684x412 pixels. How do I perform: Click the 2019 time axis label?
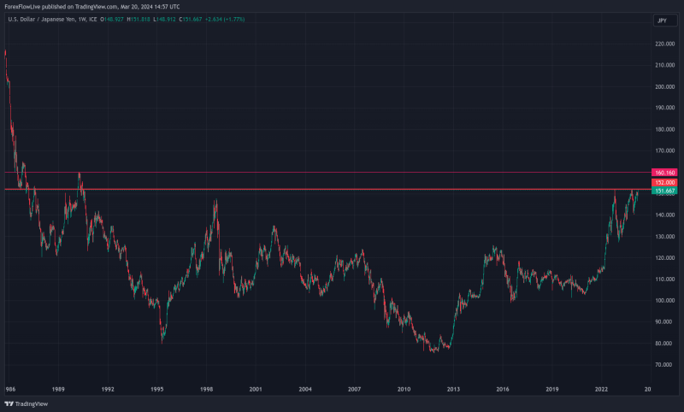point(552,389)
